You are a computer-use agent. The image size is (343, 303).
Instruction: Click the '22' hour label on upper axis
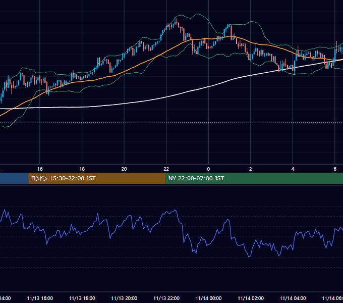point(166,169)
